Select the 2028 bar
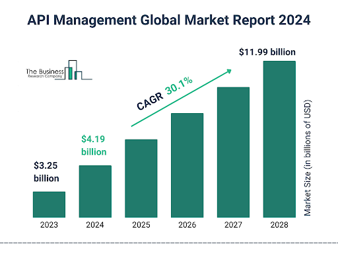This screenshot has width=338, height=254. coord(279,140)
